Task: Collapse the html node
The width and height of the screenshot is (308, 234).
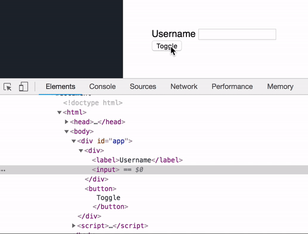Action: (x=60, y=113)
